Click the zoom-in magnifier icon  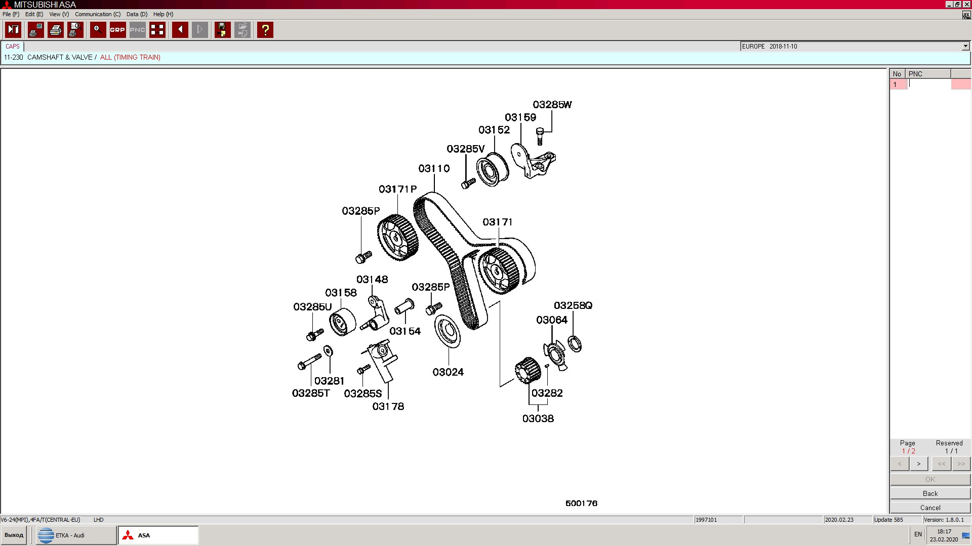click(98, 30)
